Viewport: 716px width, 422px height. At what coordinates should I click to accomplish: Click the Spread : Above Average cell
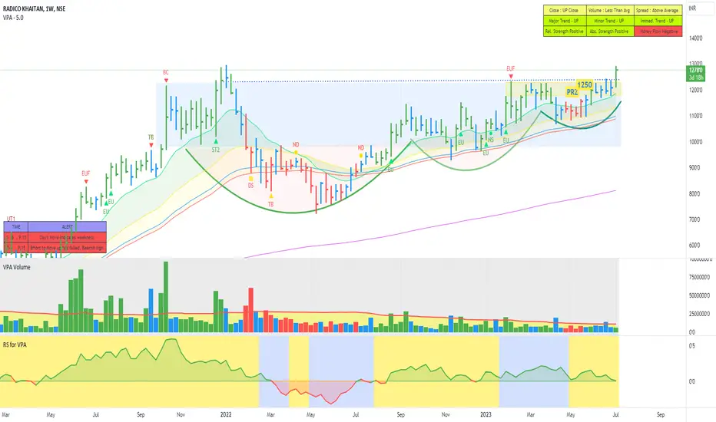(x=658, y=10)
